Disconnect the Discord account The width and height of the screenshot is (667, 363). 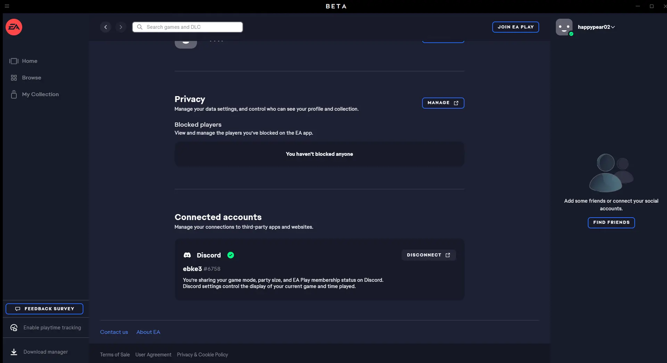click(429, 255)
